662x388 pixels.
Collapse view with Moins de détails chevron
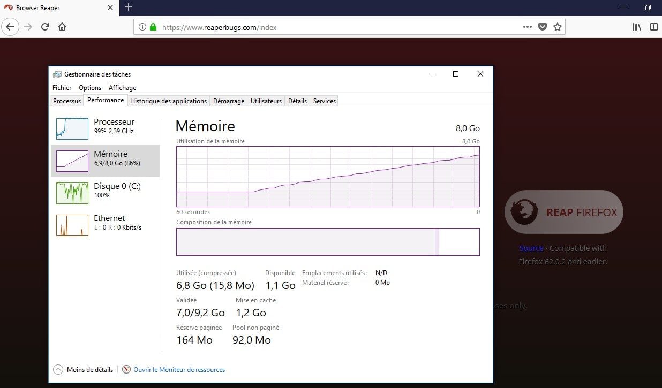(58, 370)
